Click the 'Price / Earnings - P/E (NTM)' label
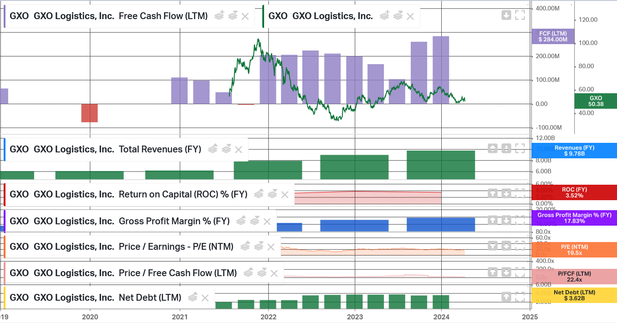Viewport: 617px width, 323px height. click(176, 247)
